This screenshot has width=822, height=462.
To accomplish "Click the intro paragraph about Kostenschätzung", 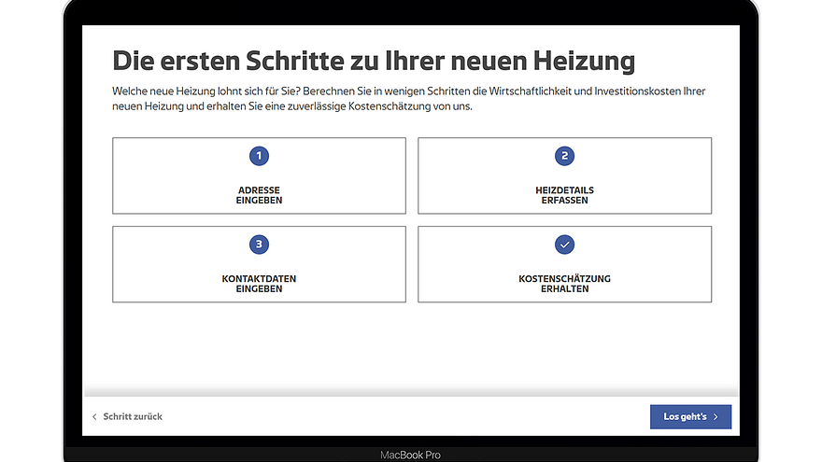I will pyautogui.click(x=409, y=99).
